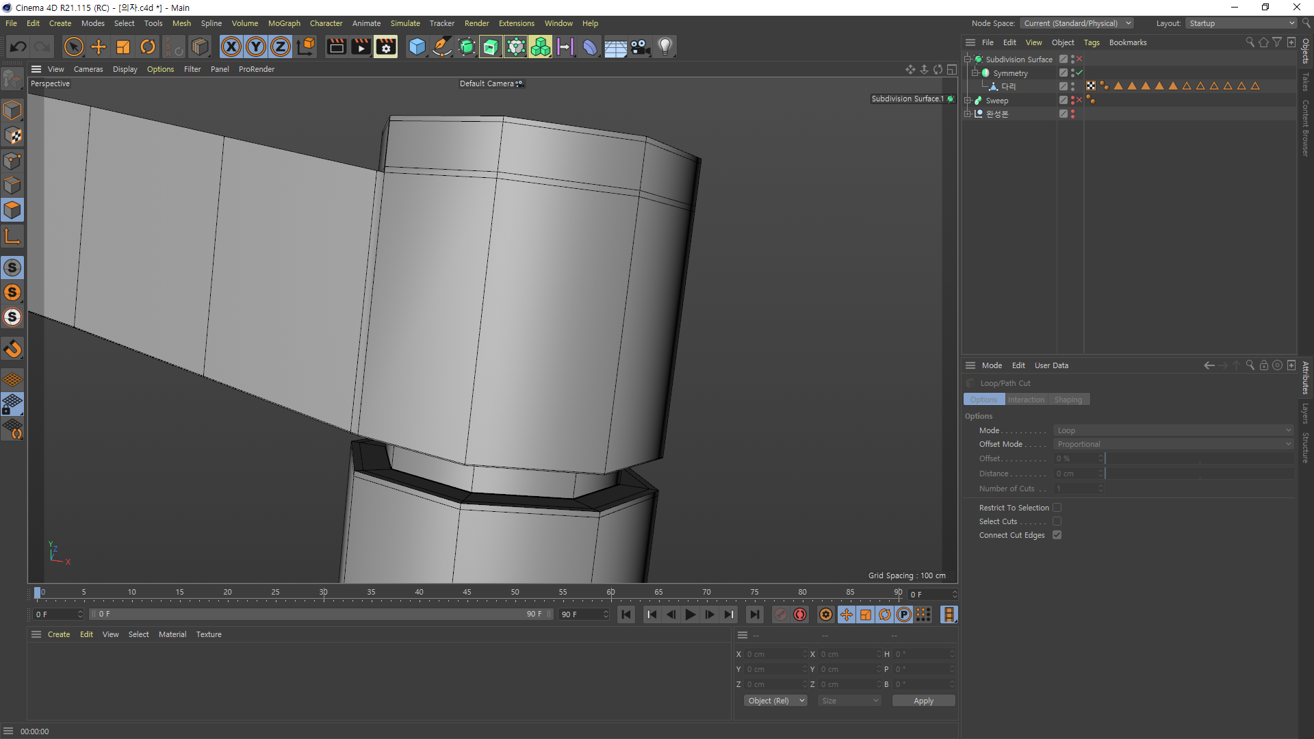Click the Render View clapperboard icon
The width and height of the screenshot is (1314, 739).
pos(336,47)
